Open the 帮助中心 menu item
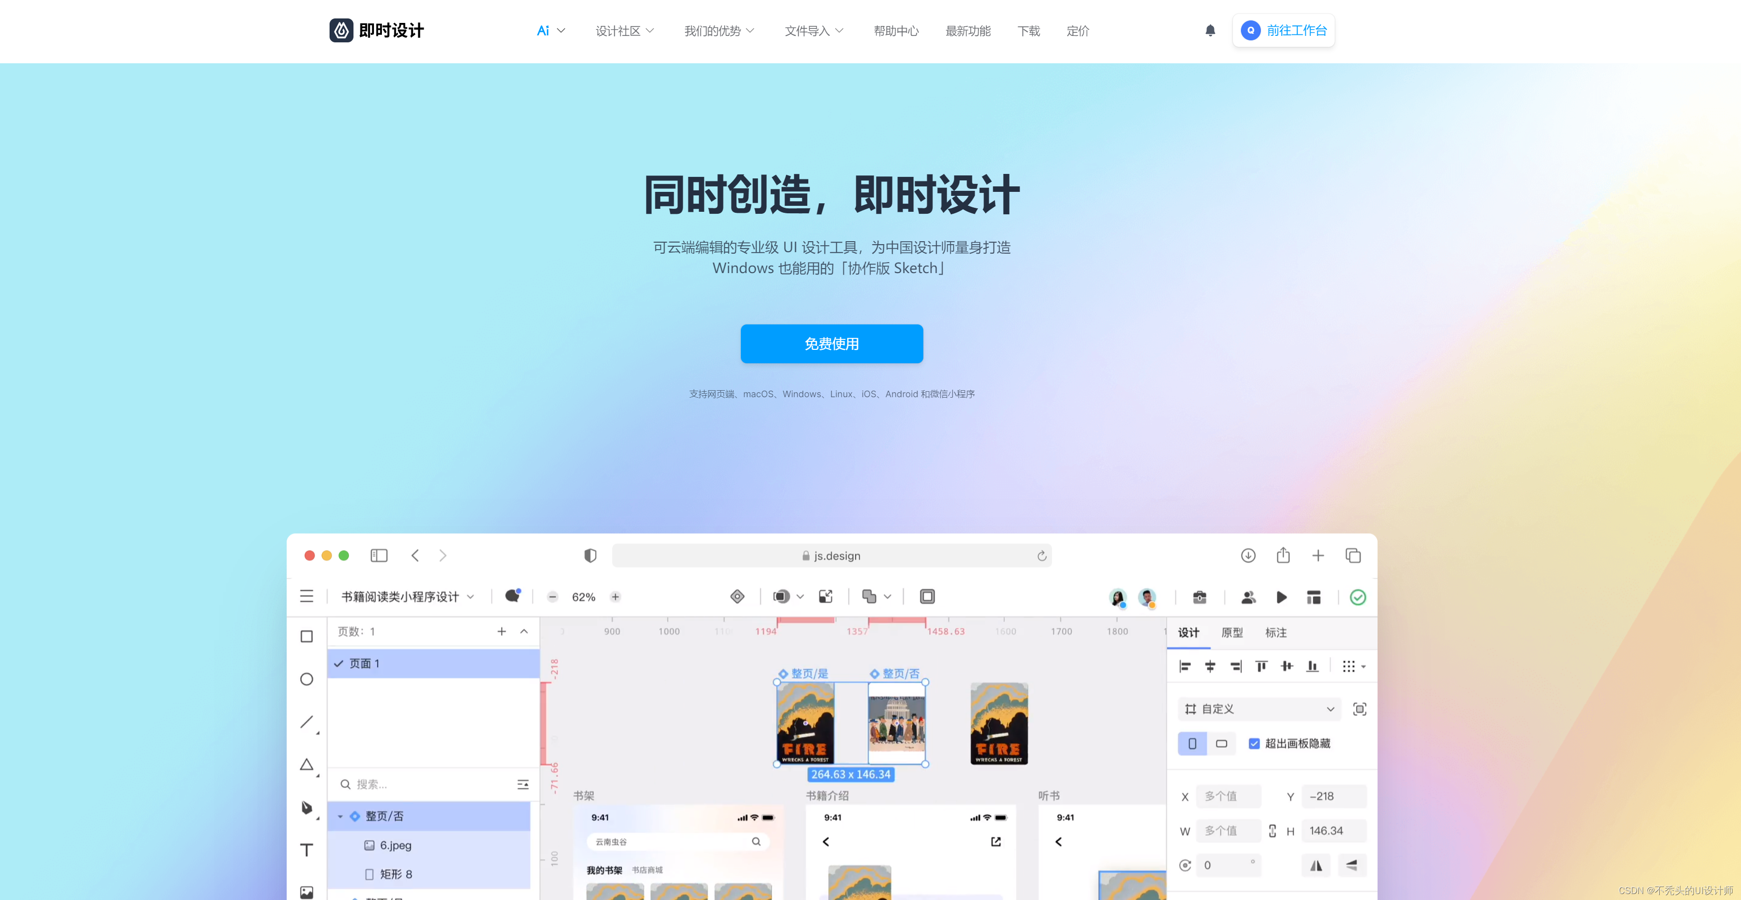This screenshot has height=900, width=1741. [895, 31]
